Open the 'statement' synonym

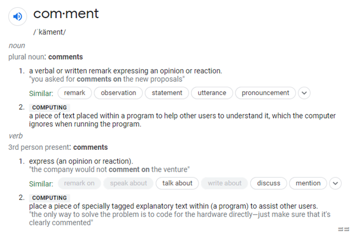(167, 93)
